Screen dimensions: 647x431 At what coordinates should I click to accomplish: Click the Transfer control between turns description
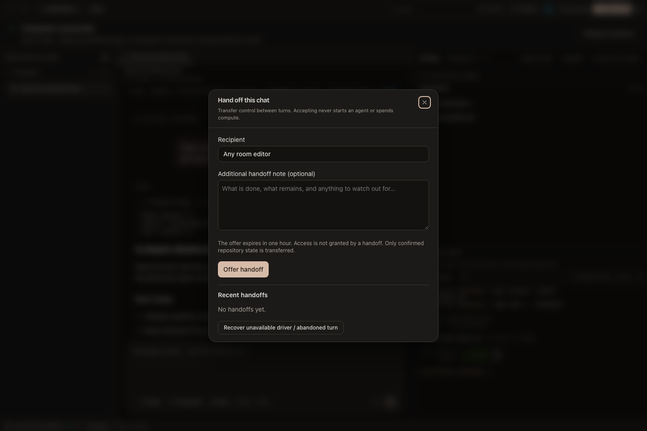[306, 114]
